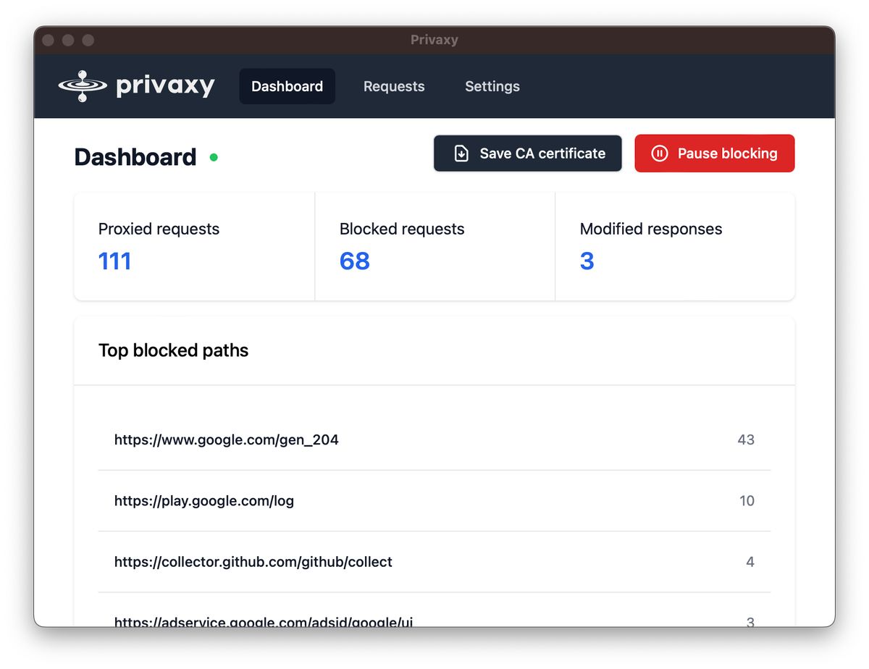Click the pause circle icon
The image size is (869, 669).
[x=659, y=153]
